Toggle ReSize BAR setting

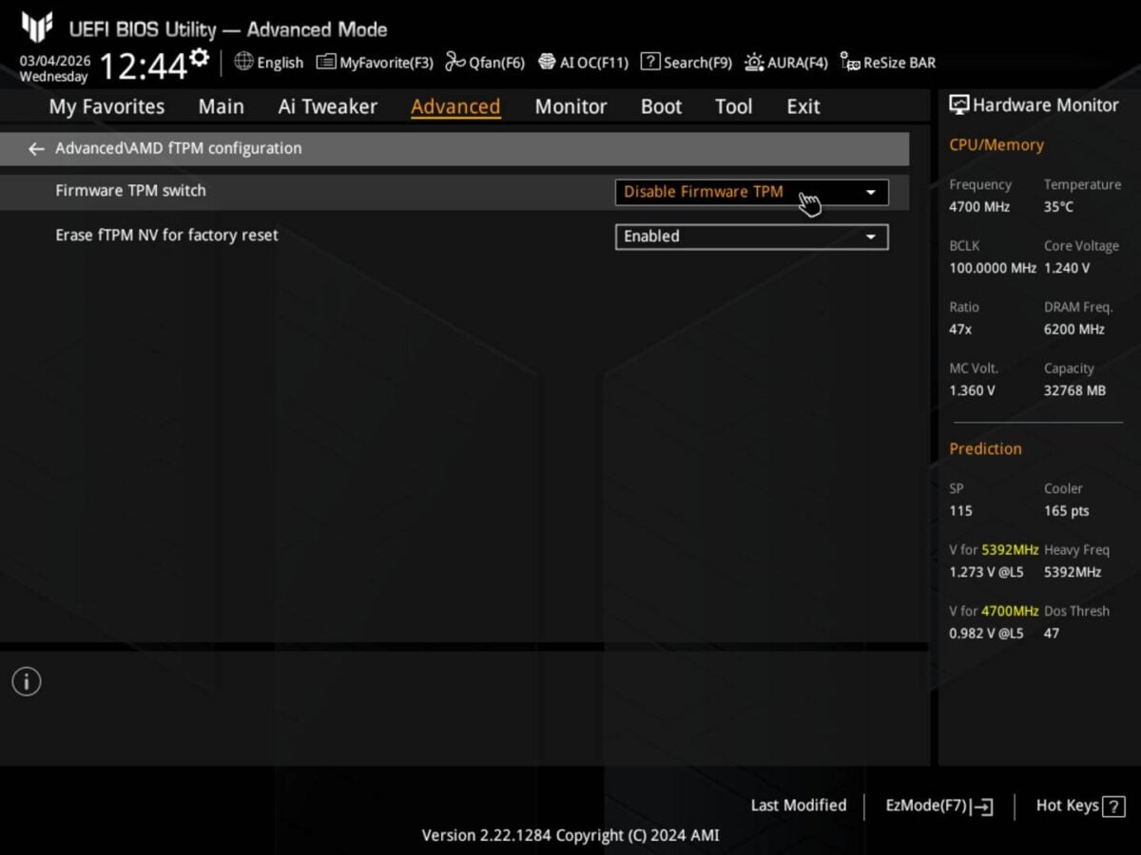pos(888,63)
